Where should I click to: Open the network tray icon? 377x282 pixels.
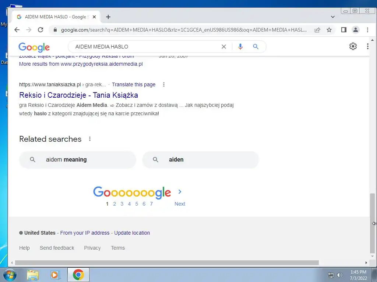point(331,275)
